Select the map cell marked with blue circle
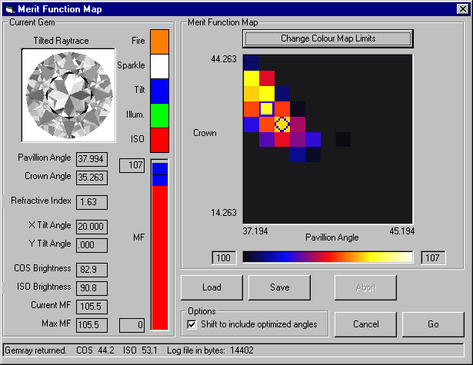The height and width of the screenshot is (365, 473). click(282, 124)
